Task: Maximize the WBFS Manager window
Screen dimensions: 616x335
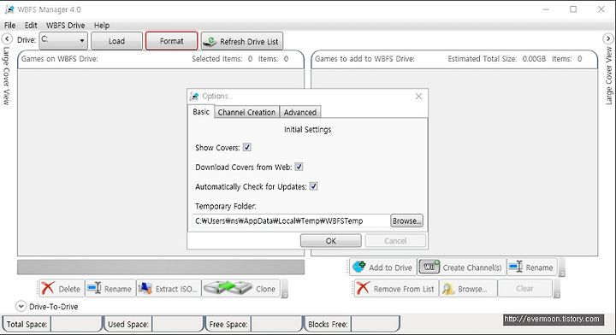Action: [x=573, y=9]
